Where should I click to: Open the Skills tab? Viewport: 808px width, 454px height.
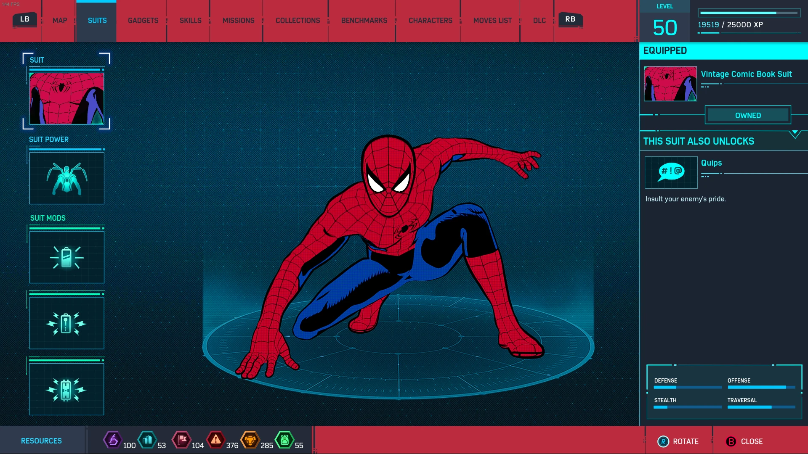pyautogui.click(x=191, y=21)
